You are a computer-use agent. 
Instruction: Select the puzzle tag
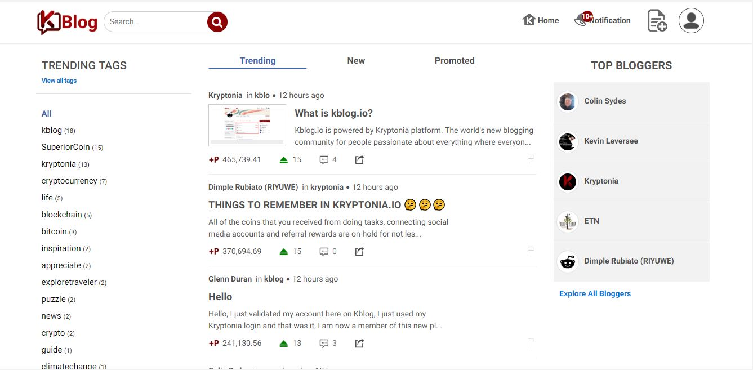pyautogui.click(x=59, y=299)
